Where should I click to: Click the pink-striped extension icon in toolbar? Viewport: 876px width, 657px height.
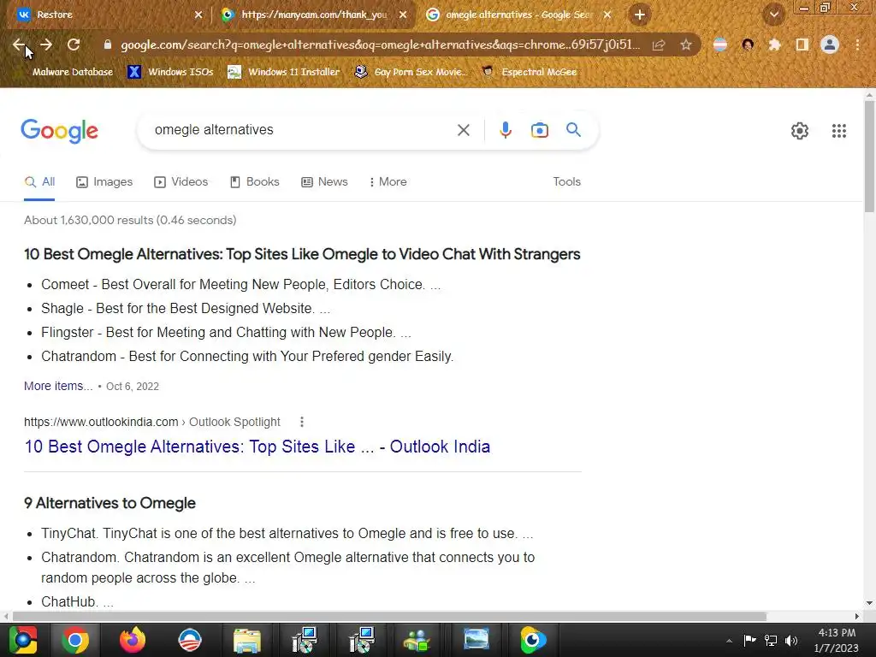tap(720, 44)
